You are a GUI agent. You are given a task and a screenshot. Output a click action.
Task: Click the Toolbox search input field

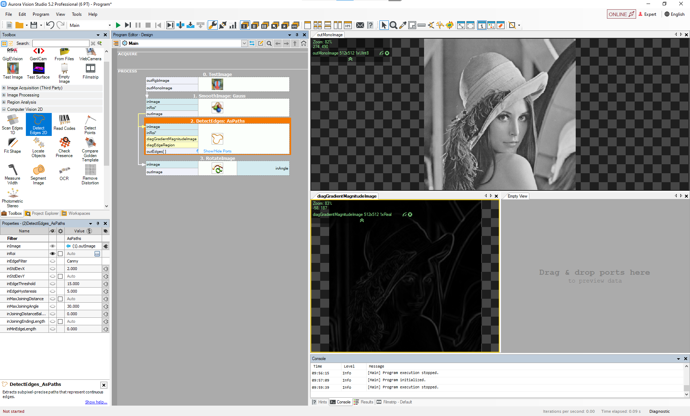click(60, 43)
